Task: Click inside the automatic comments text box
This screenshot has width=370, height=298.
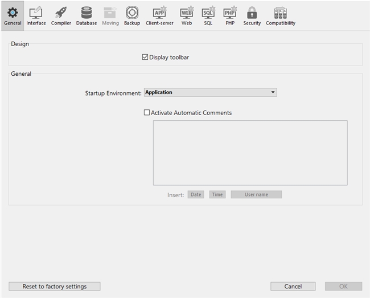Action: 250,152
